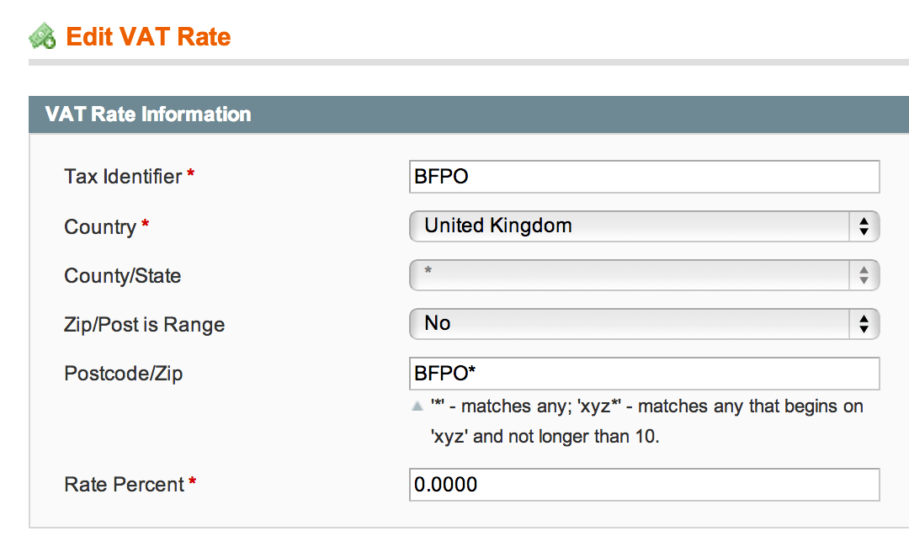Click the stepper arrows on Zip/Post is Range

click(x=864, y=324)
